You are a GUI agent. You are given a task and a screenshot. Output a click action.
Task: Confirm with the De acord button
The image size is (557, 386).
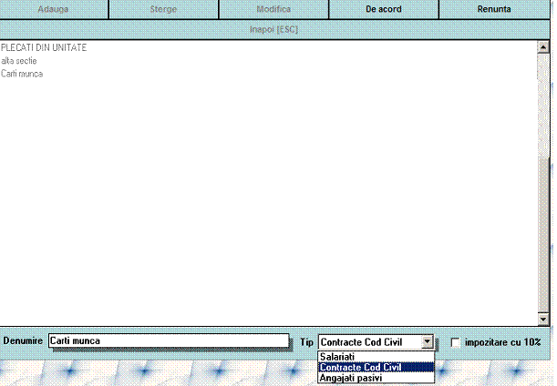click(384, 9)
